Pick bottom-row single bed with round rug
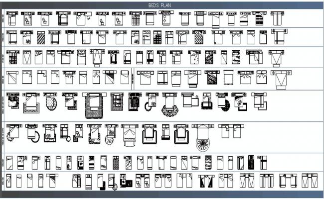 click(112, 181)
